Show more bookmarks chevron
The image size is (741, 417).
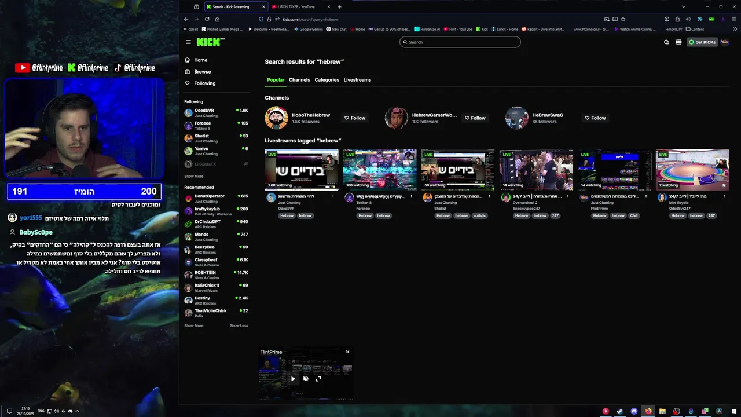(734, 29)
